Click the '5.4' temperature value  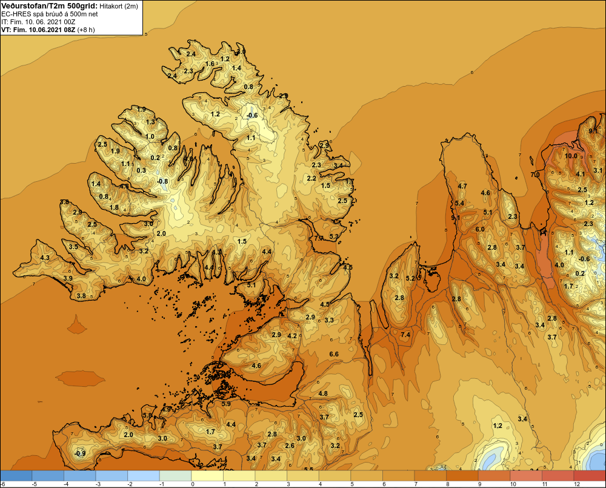[x=459, y=204]
